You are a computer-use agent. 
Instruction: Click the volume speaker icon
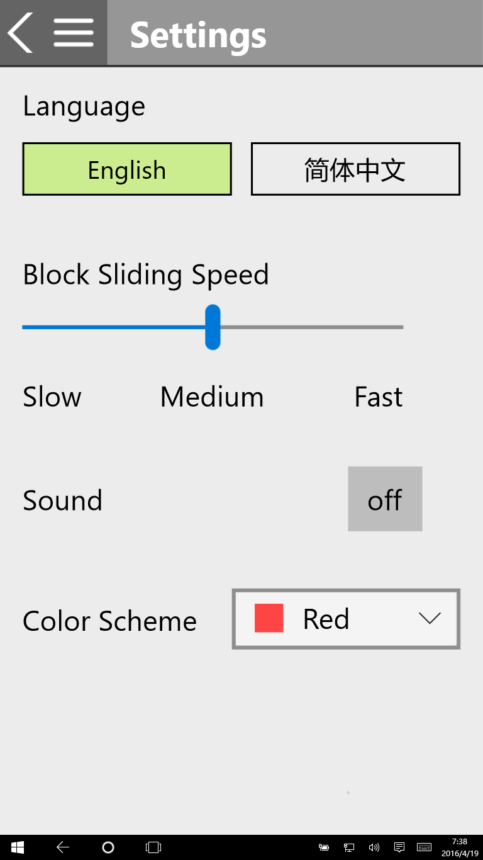click(x=374, y=847)
